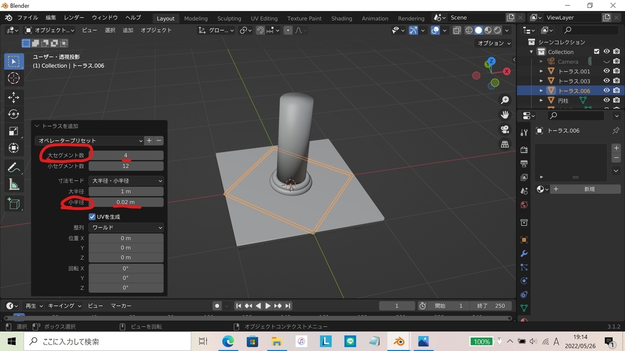The image size is (625, 351).
Task: Click the pan view hand icon
Action: (x=505, y=114)
